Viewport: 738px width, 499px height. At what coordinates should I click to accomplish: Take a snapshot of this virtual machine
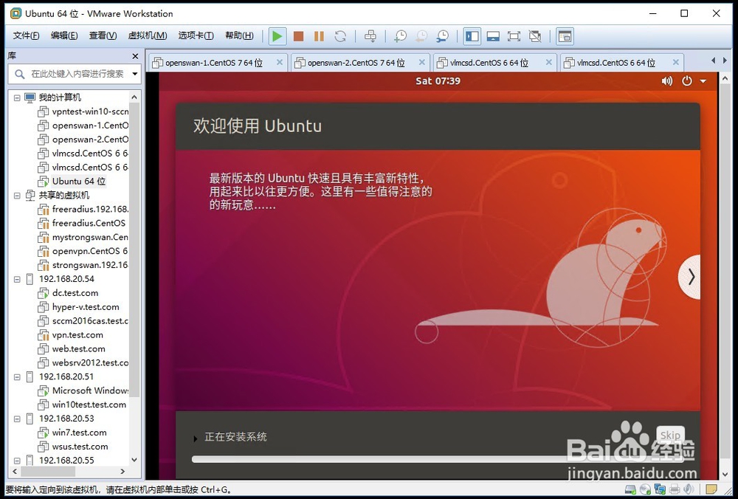tap(400, 36)
